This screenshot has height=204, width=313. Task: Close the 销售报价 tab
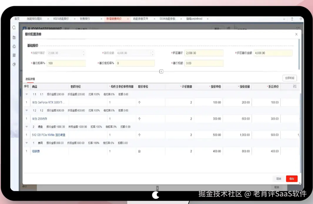[101, 19]
